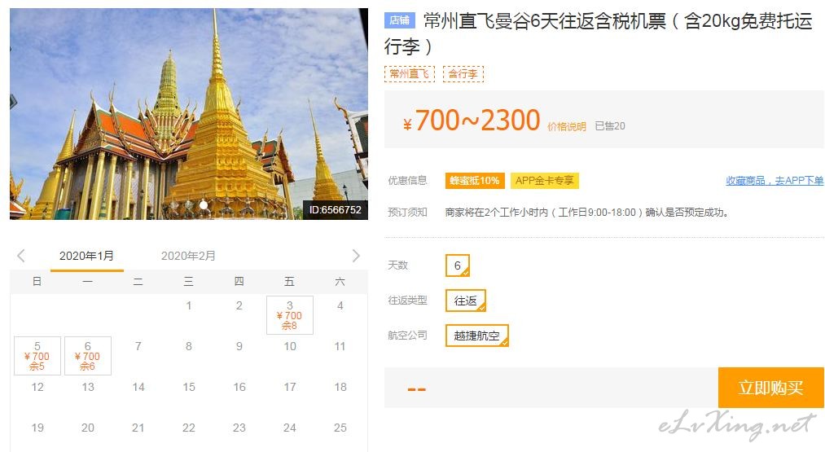Click ID:6566752 label on photo
Viewport: 825px width, 452px height.
click(x=336, y=209)
